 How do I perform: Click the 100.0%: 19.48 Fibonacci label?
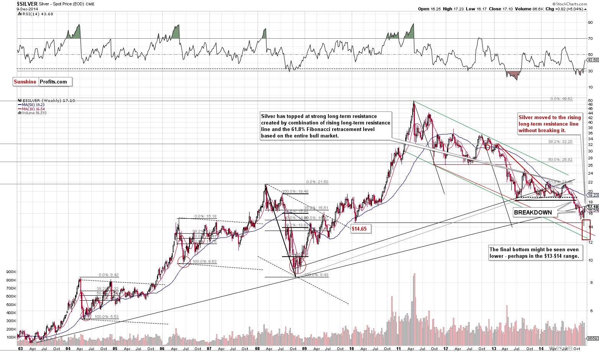295,191
